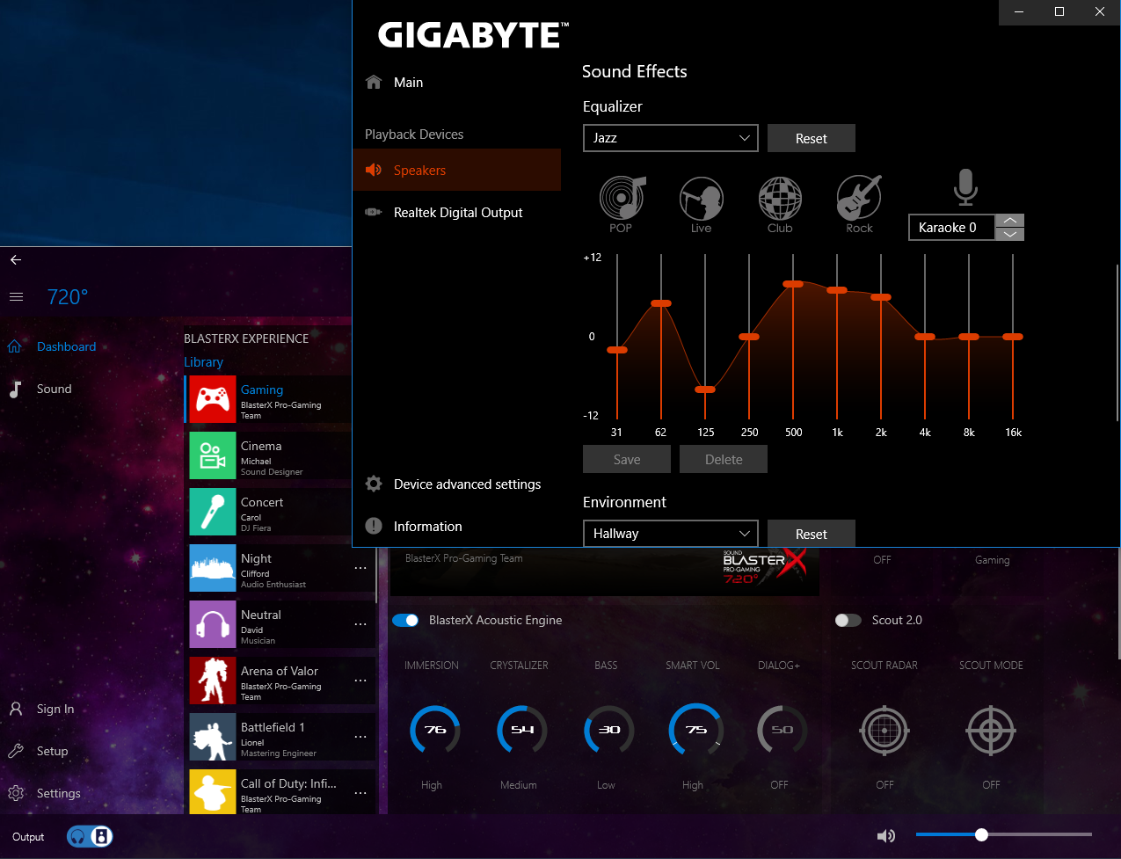Image resolution: width=1121 pixels, height=859 pixels.
Task: Click the Sign In person icon
Action: point(16,709)
